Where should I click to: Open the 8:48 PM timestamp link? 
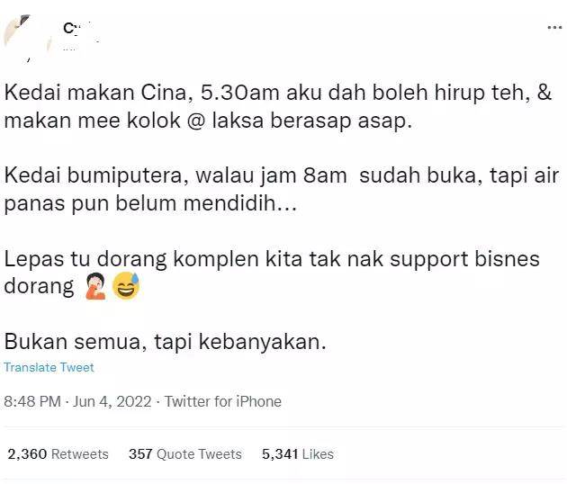(x=32, y=401)
